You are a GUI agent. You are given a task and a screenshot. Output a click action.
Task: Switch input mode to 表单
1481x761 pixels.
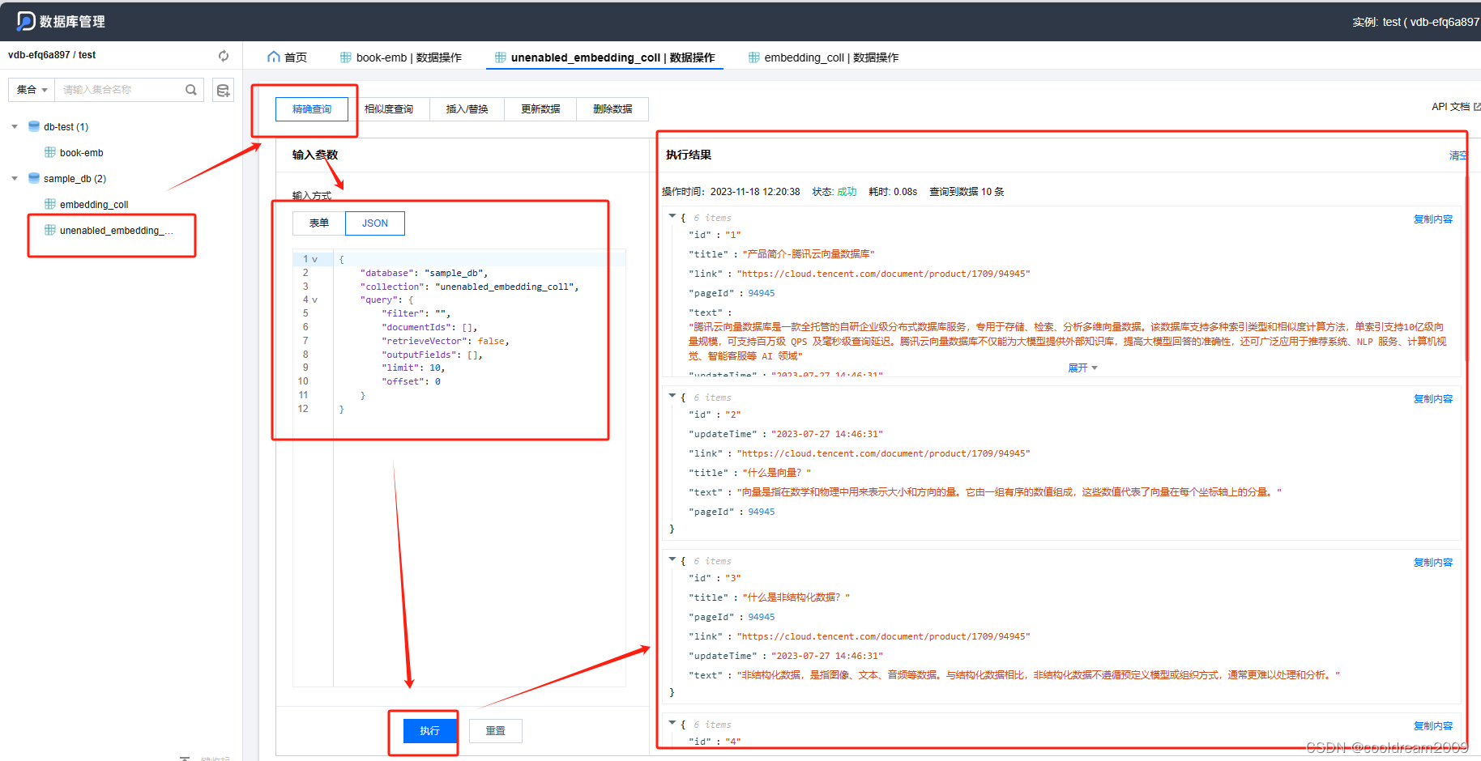(319, 223)
